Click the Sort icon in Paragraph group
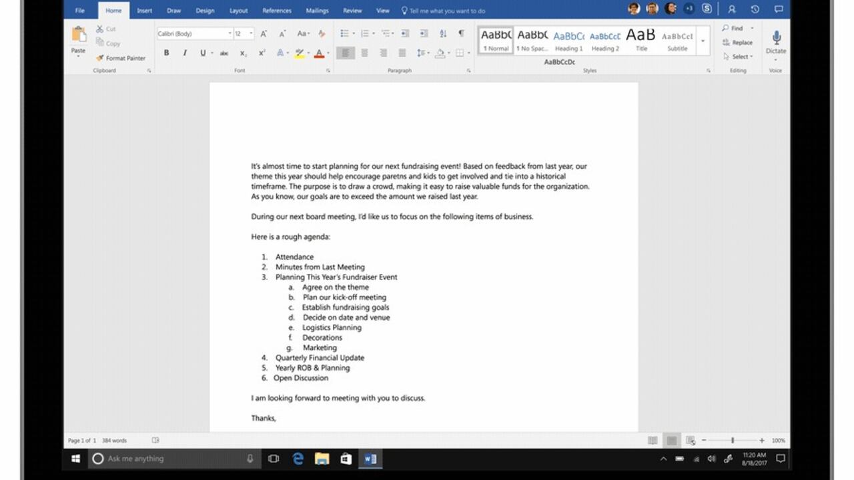Viewport: 854px width, 480px height. 443,33
